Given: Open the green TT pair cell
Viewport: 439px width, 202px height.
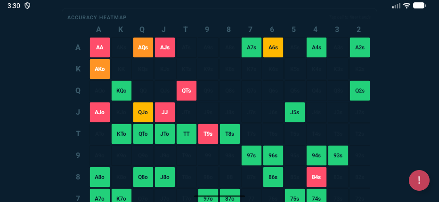Looking at the screenshot, I should [187, 134].
